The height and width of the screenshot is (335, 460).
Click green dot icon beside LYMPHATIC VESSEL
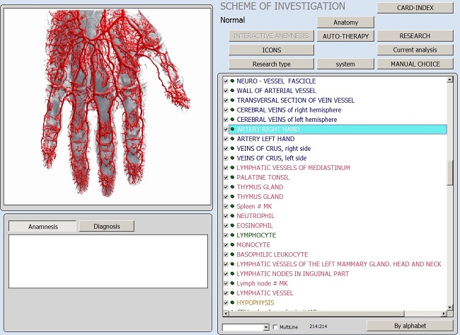click(x=232, y=293)
